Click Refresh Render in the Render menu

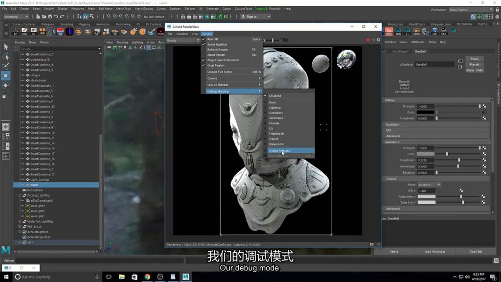[x=231, y=49]
